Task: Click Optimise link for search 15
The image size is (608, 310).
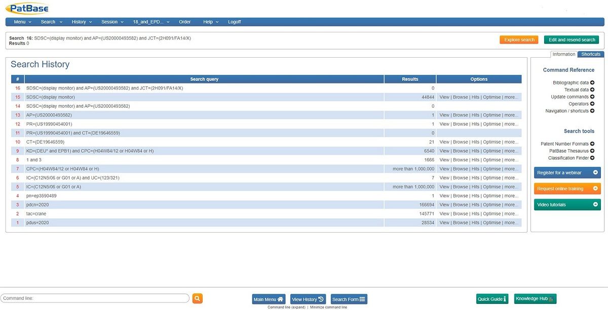Action: click(x=491, y=97)
